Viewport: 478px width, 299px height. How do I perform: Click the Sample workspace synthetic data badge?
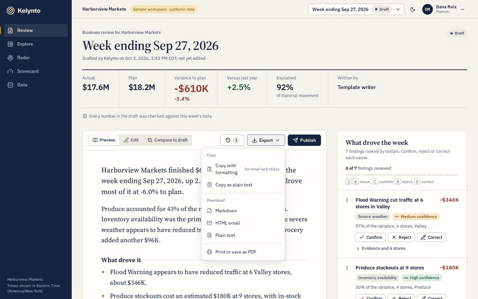point(163,9)
